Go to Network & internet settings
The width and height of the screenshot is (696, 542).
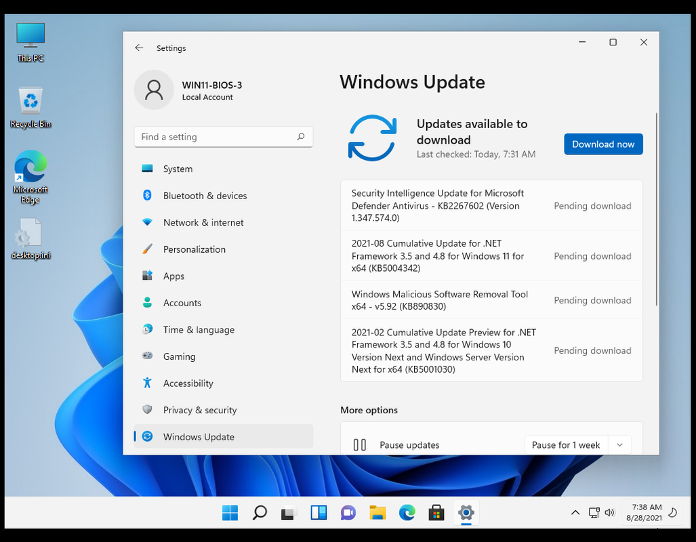[224, 222]
